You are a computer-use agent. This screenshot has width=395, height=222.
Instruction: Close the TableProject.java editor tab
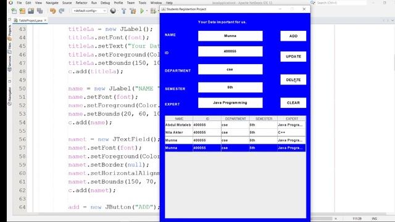45,20
